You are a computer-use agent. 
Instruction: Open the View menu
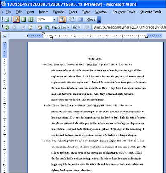[x=30, y=12]
